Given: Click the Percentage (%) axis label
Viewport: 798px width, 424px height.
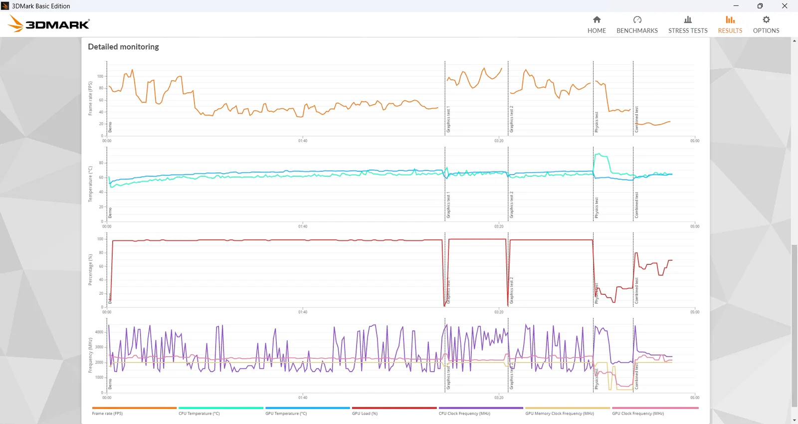Looking at the screenshot, I should 90,270.
